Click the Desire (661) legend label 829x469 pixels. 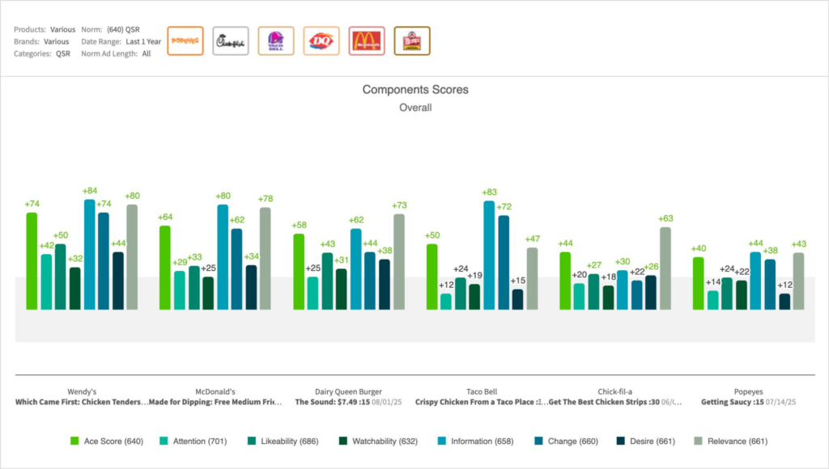pos(653,441)
